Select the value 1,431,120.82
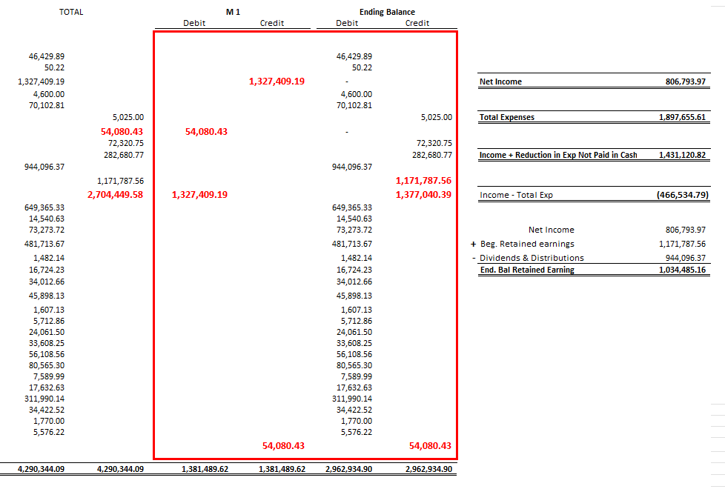This screenshot has height=489, width=725. (x=683, y=156)
